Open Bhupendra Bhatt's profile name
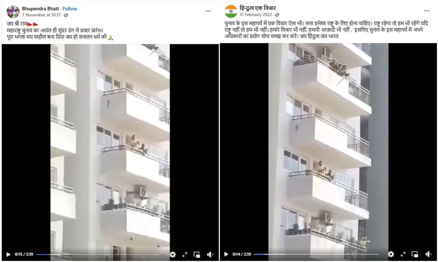This screenshot has height=262, width=438. click(x=41, y=9)
